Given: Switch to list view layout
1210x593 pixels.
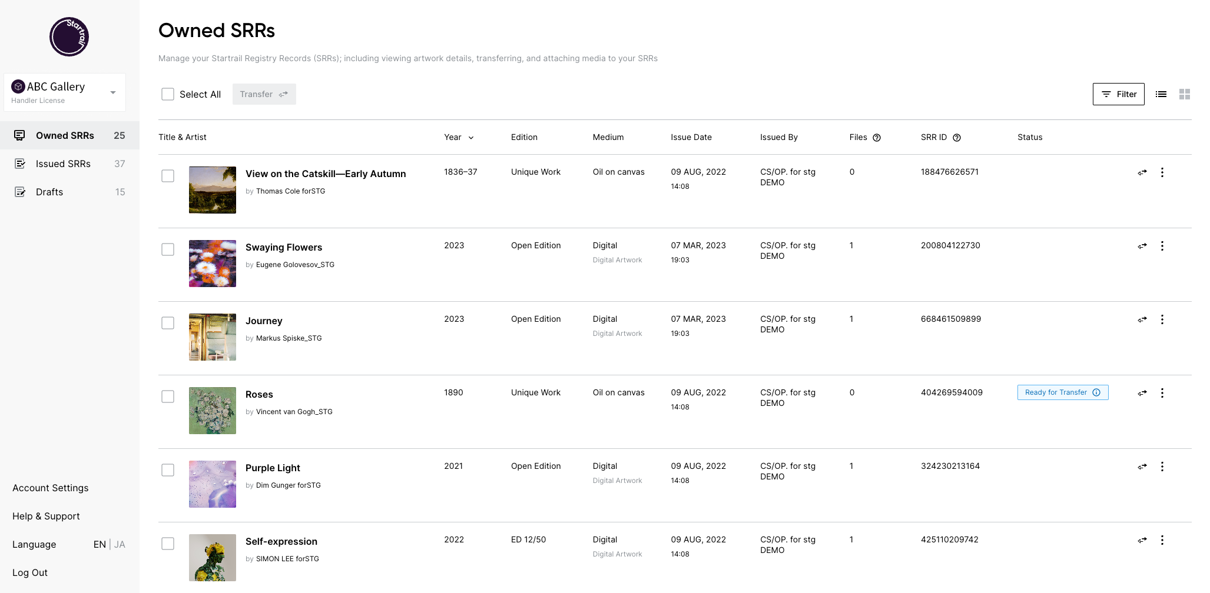Looking at the screenshot, I should click(x=1161, y=94).
